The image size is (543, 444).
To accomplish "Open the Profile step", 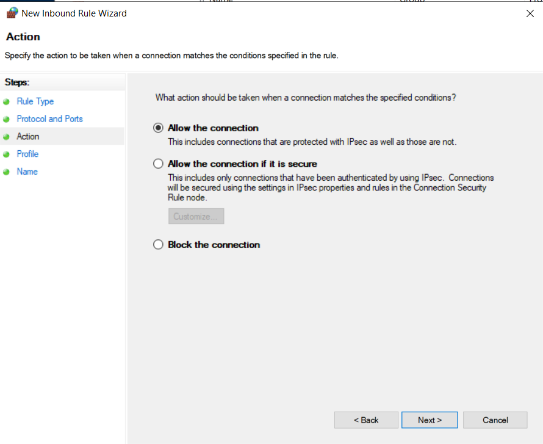I will point(27,154).
